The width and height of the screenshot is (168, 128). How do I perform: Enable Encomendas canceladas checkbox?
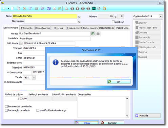pos(6,106)
